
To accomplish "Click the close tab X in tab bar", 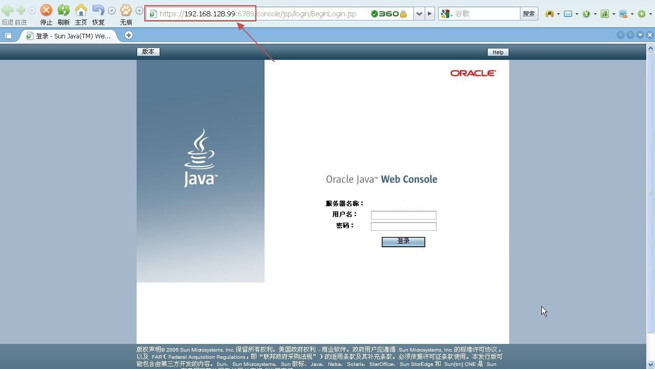I will coord(650,35).
